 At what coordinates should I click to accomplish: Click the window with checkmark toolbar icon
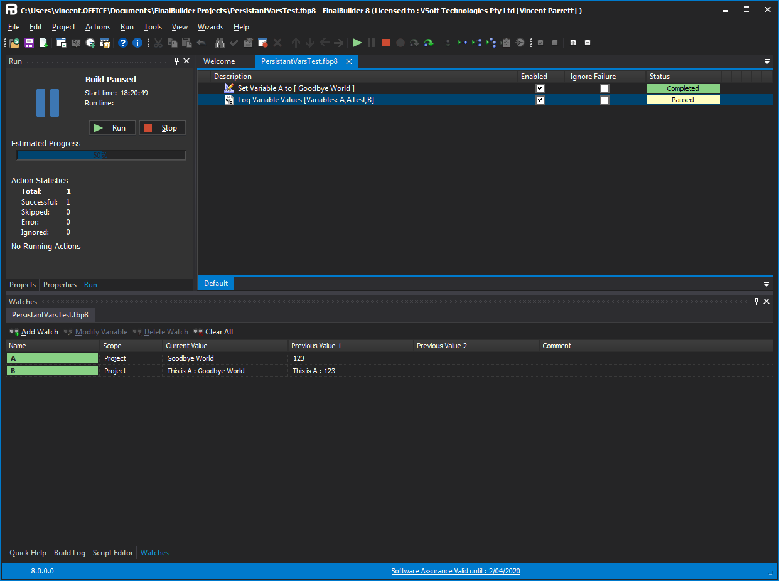click(x=62, y=43)
